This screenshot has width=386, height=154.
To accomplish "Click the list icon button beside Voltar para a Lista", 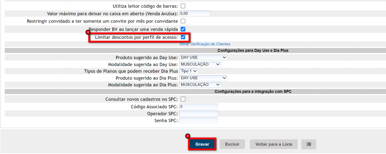I will [x=309, y=144].
